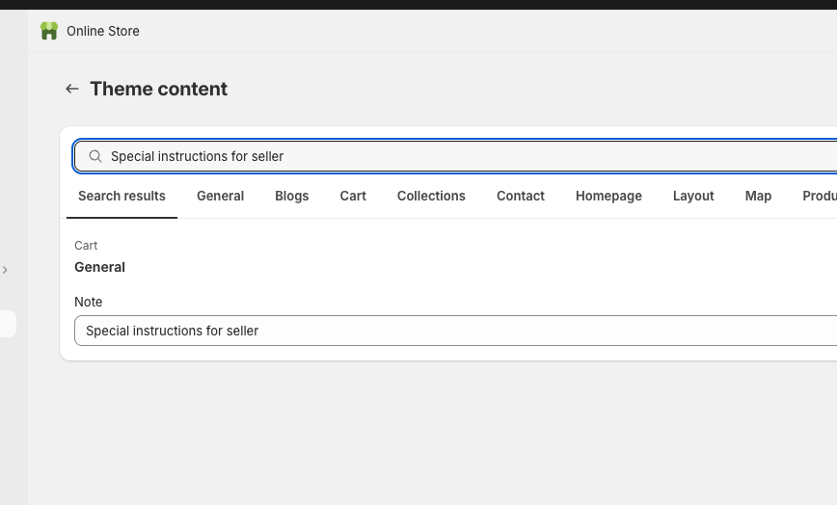Click the General section heading under Cart

99,267
